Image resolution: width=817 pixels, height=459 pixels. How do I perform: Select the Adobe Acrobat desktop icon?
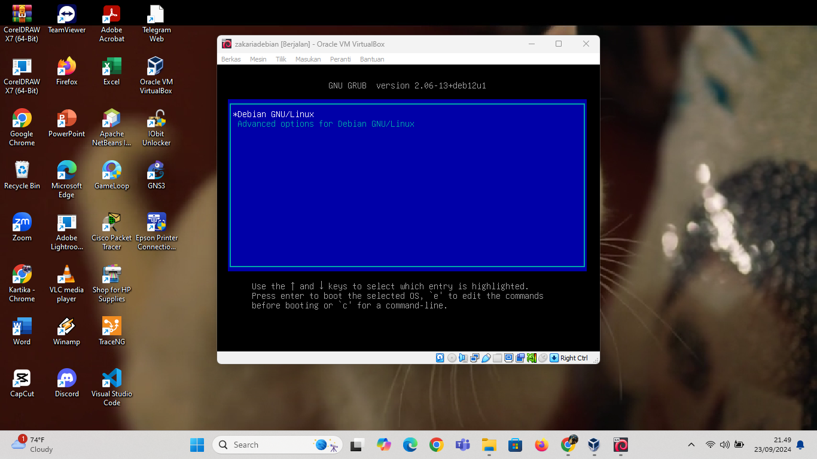pos(112,24)
